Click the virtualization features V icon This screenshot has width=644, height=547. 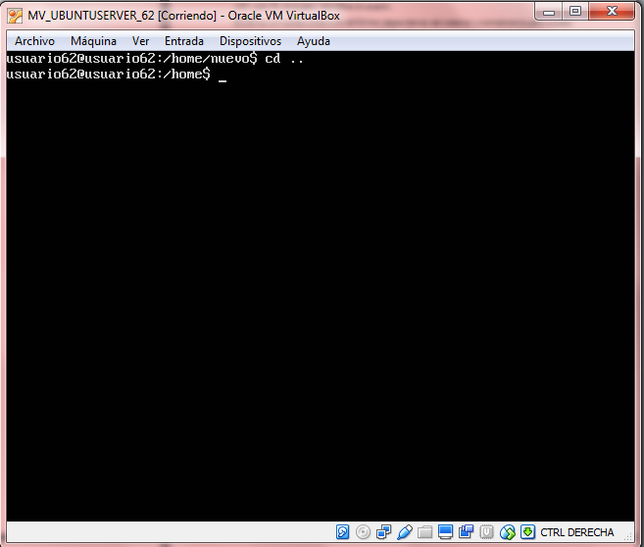(487, 532)
